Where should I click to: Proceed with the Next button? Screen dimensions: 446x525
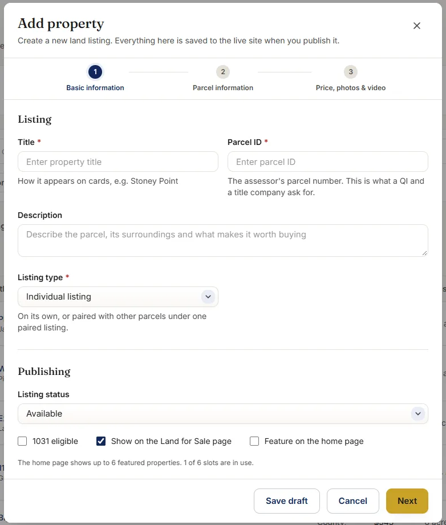point(407,501)
